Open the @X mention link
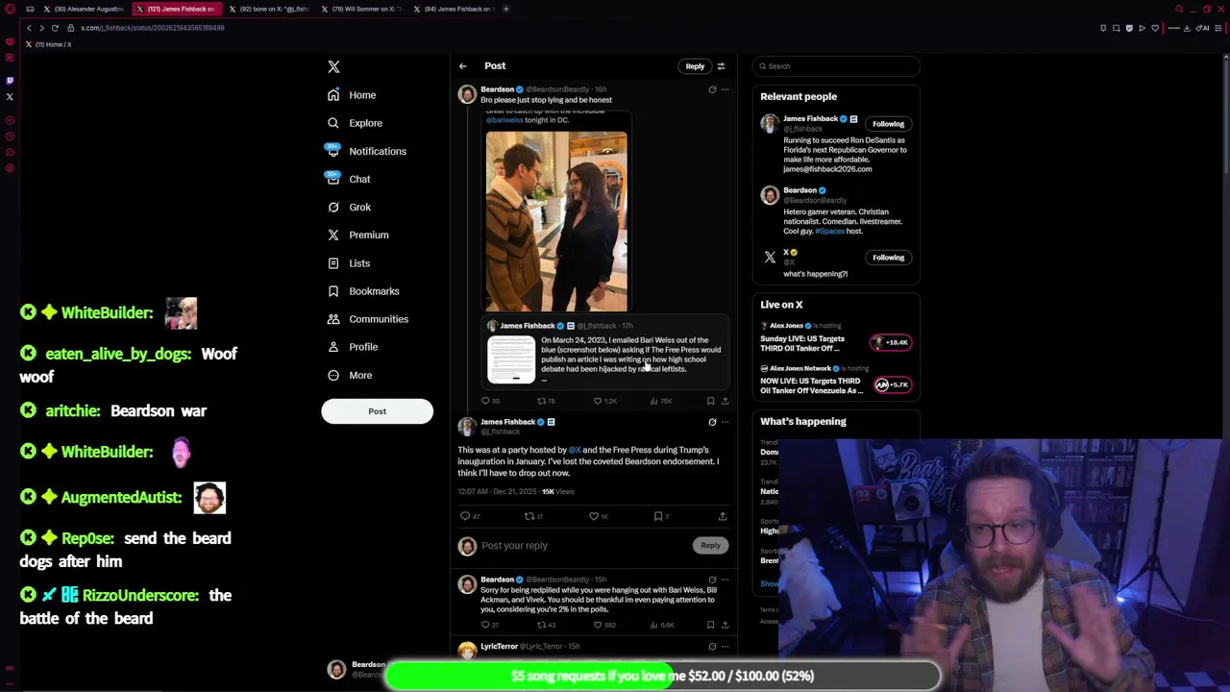The height and width of the screenshot is (692, 1230). [575, 450]
